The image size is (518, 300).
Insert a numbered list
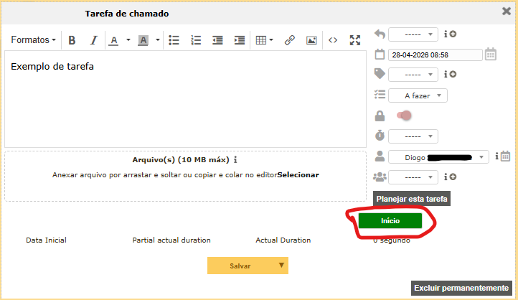tap(196, 40)
